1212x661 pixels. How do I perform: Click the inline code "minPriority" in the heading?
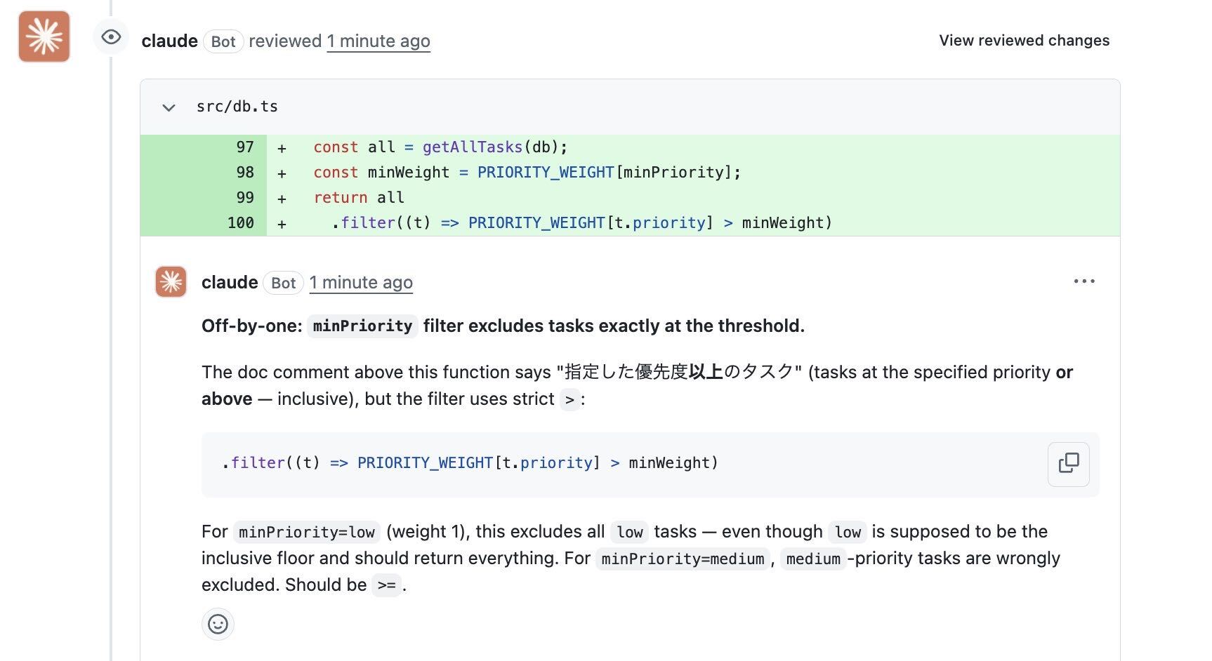[x=362, y=326]
